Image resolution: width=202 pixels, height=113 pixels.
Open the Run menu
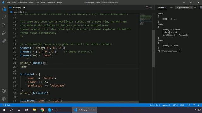click(43, 3)
